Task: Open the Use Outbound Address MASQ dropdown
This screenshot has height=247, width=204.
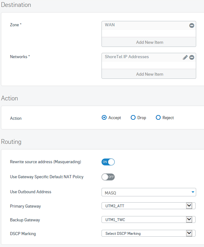Action: [x=149, y=192]
